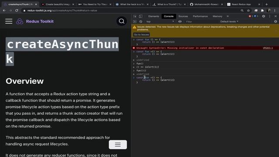This screenshot has height=157, width=279.
Task: Switch to the Elements tab in DevTools
Action: [x=153, y=16]
